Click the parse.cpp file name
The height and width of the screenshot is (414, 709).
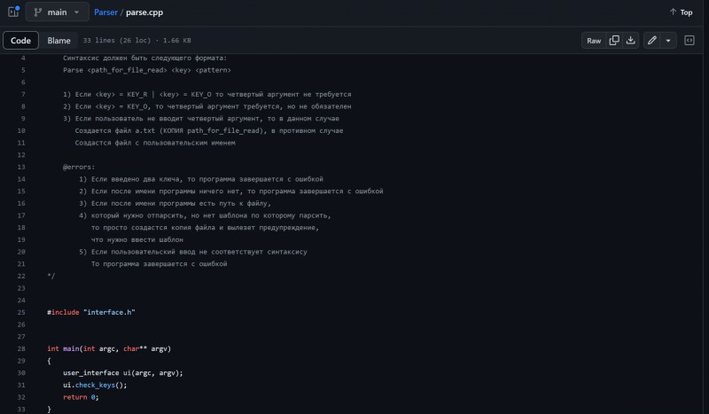coord(144,12)
